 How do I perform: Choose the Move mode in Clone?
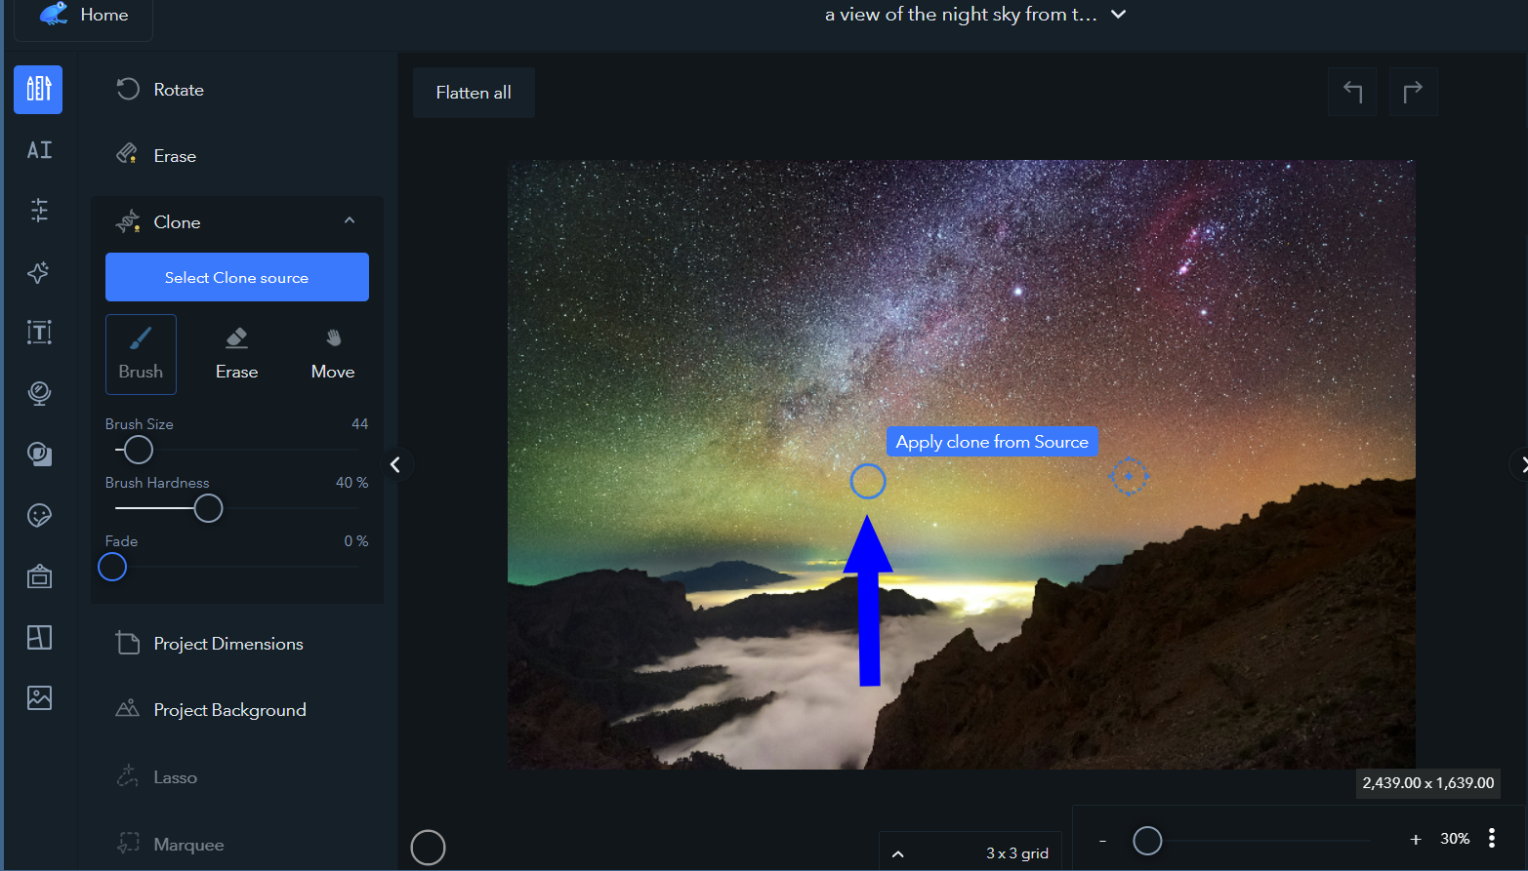pos(333,354)
